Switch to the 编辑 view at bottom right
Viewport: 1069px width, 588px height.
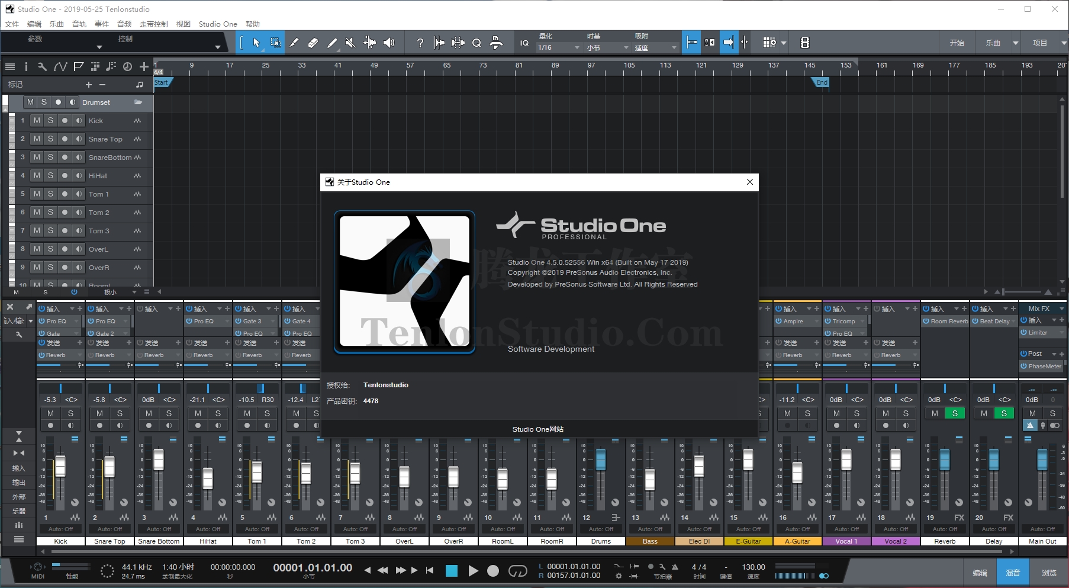coord(980,573)
